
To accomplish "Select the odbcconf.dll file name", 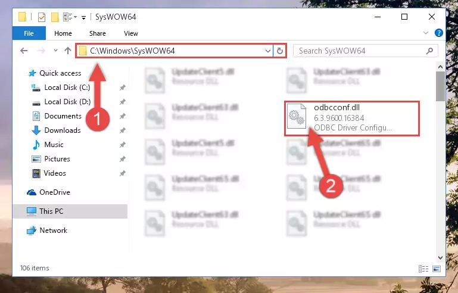I will (337, 108).
